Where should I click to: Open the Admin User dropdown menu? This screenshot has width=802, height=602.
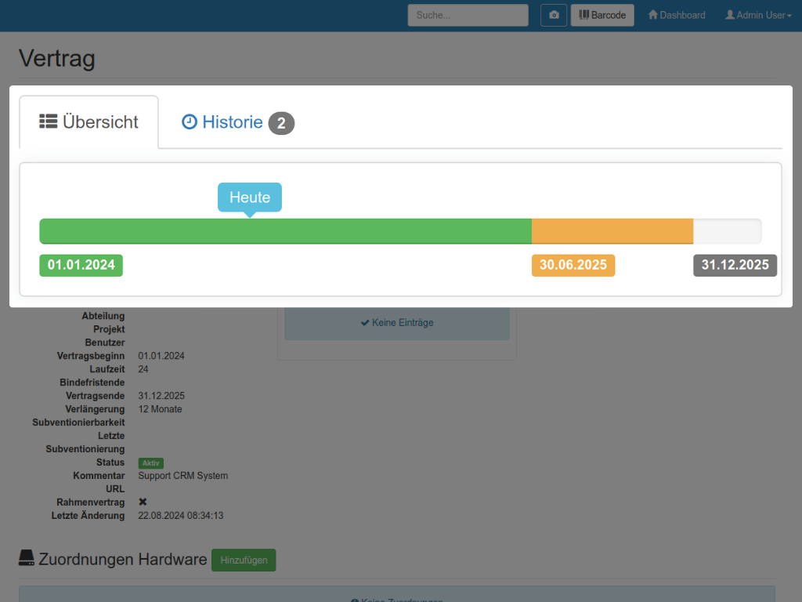(758, 15)
